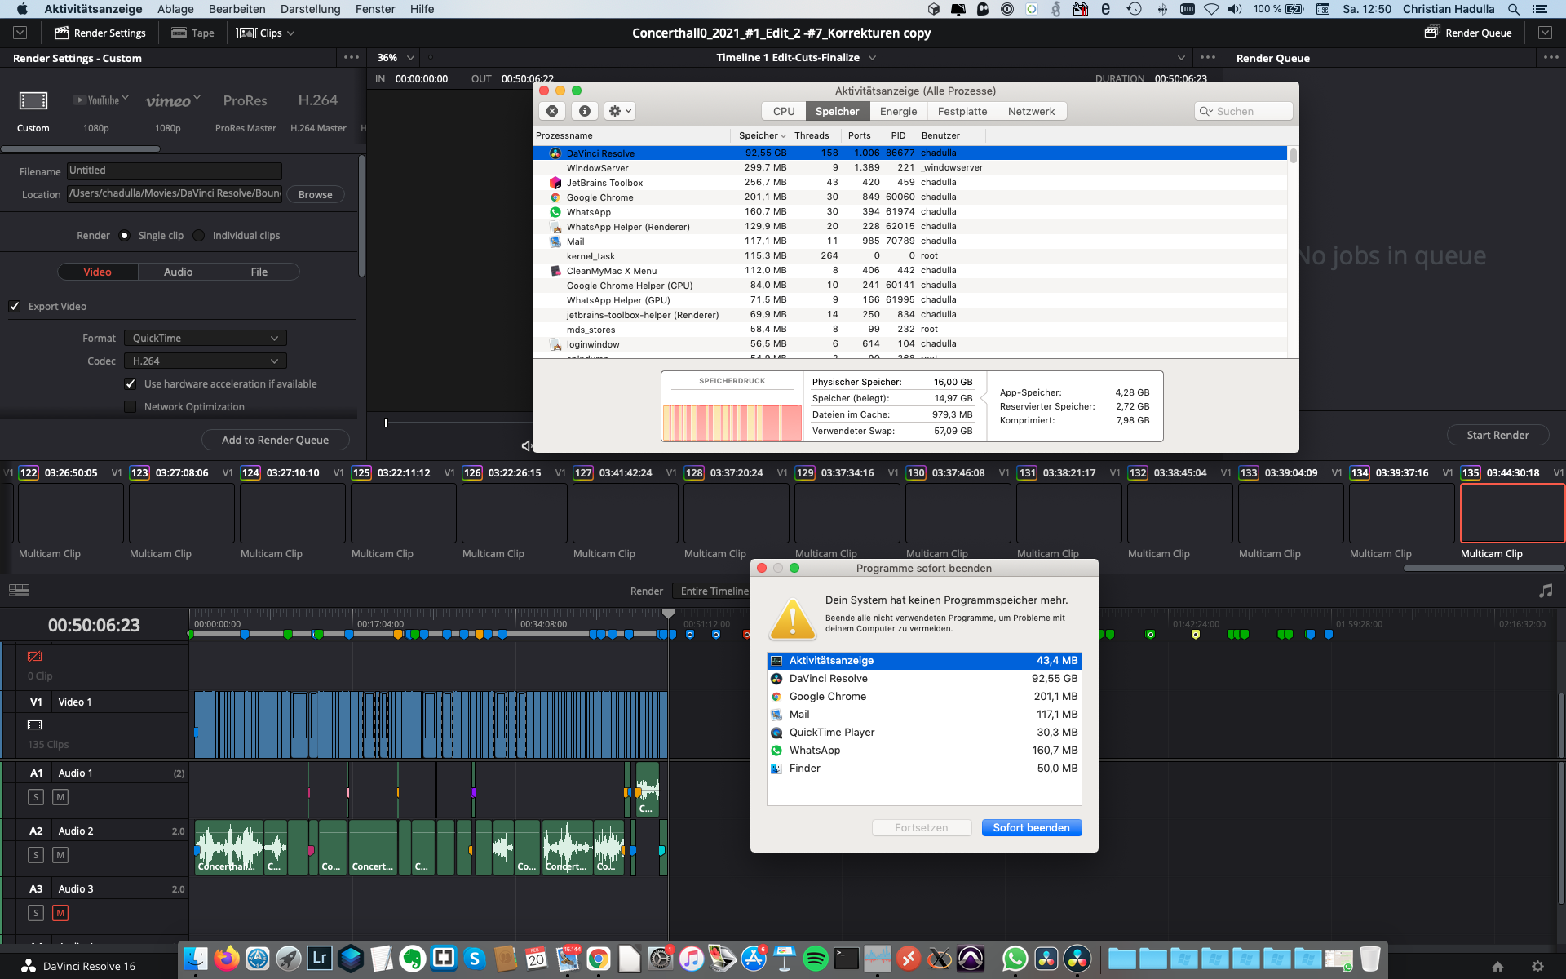Image resolution: width=1566 pixels, height=979 pixels.
Task: Open Render Settings options dots menu
Action: coord(352,57)
